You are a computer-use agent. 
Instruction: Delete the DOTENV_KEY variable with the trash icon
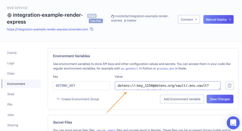[230, 86]
